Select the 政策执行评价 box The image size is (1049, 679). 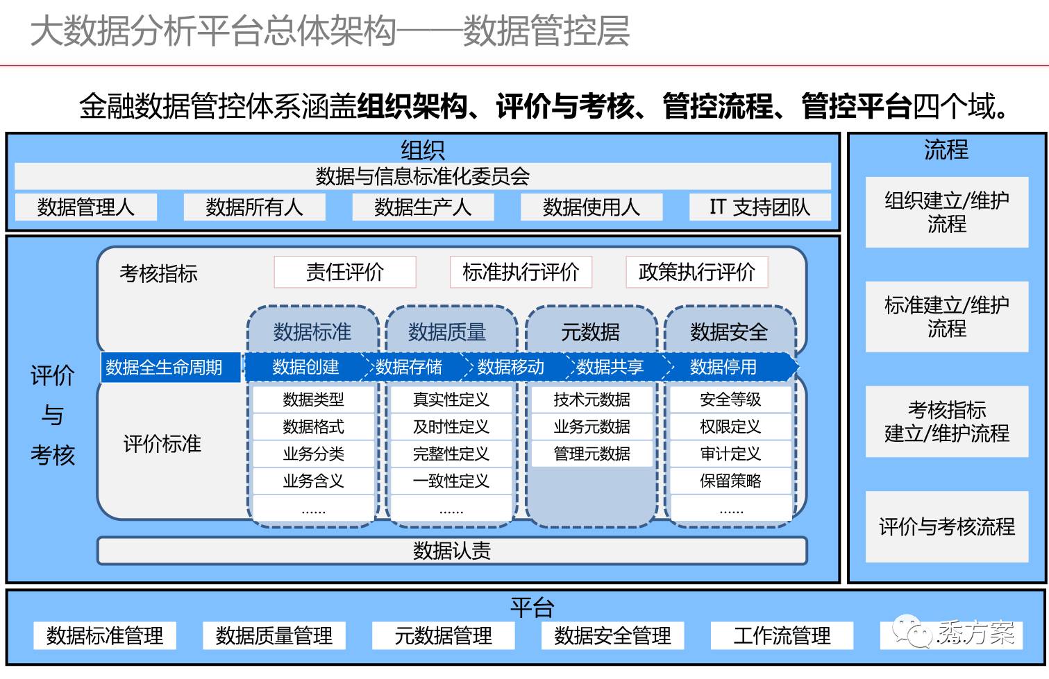(697, 272)
